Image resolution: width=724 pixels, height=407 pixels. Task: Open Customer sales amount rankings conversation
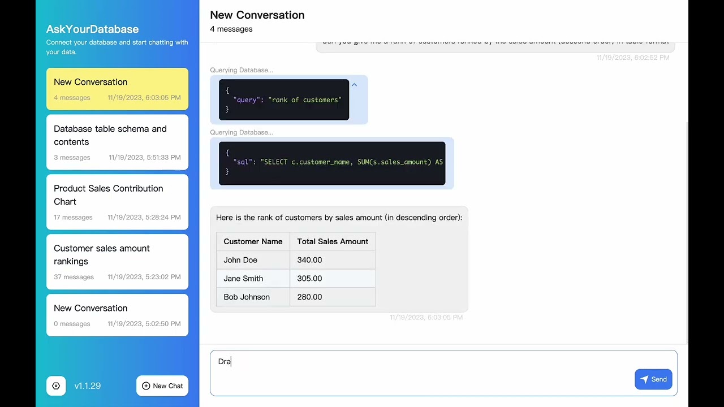(117, 262)
